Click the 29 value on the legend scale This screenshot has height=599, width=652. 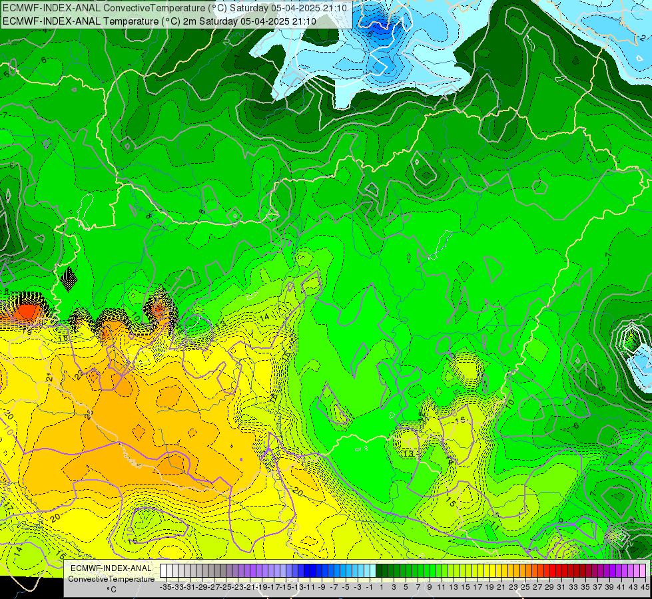coord(549,587)
